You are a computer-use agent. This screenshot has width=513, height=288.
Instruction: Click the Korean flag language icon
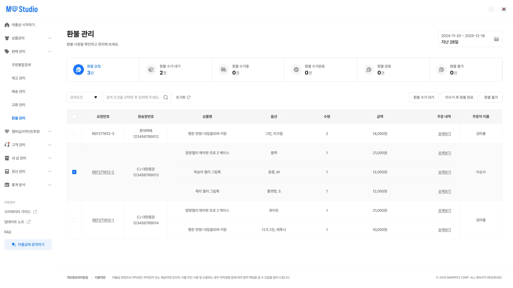(x=504, y=9)
